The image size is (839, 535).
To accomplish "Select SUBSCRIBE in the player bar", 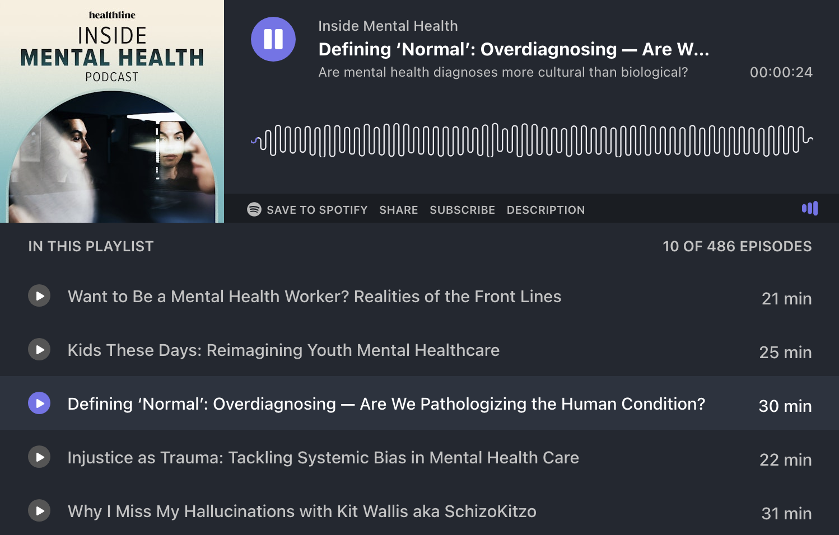I will coord(463,210).
